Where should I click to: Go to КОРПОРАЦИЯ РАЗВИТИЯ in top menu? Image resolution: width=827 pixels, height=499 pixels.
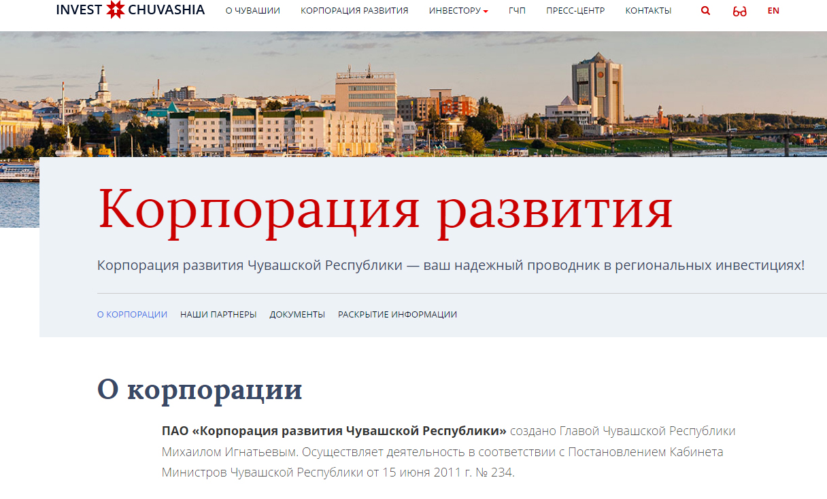[x=354, y=11]
